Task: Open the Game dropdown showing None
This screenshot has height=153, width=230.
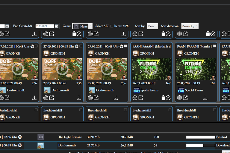Action: click(82, 26)
